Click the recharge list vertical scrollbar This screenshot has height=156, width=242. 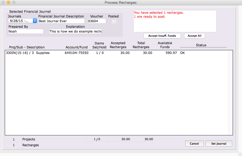point(230,93)
